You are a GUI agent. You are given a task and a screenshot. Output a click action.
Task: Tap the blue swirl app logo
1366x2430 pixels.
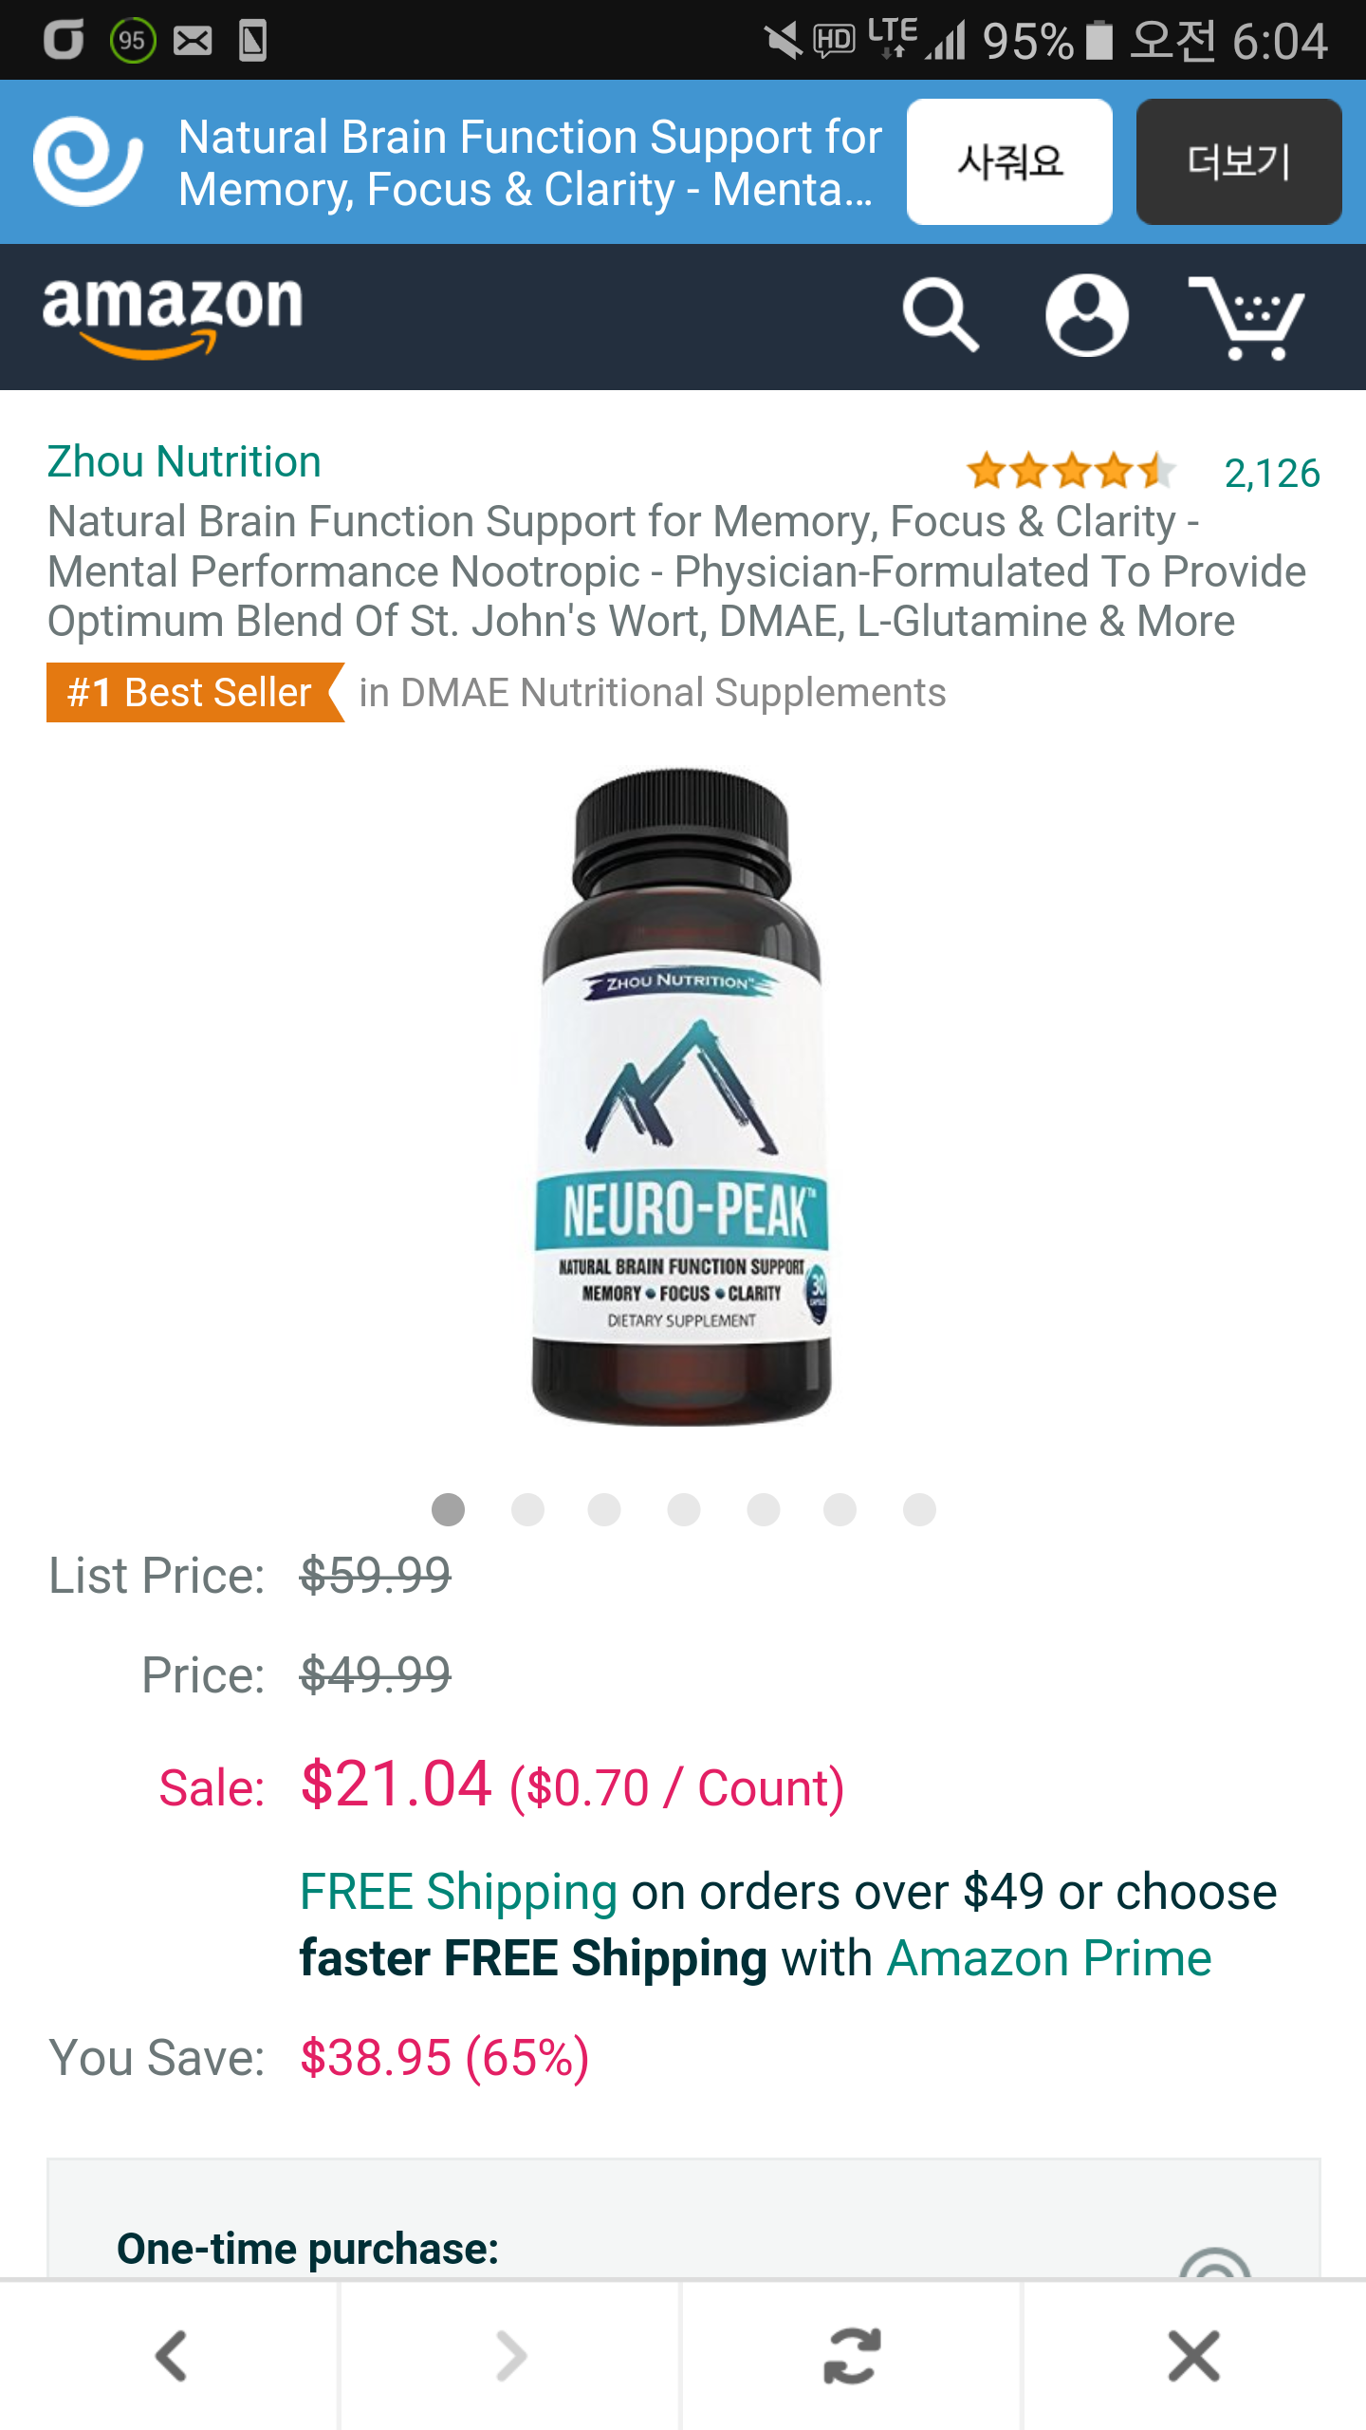[x=87, y=161]
